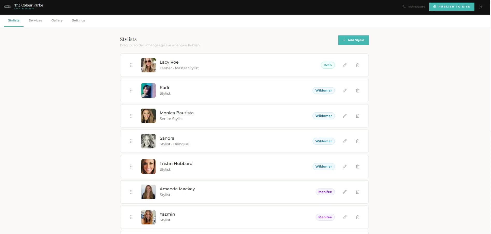The image size is (491, 234).
Task: Click Publish to Site button
Action: point(452,7)
